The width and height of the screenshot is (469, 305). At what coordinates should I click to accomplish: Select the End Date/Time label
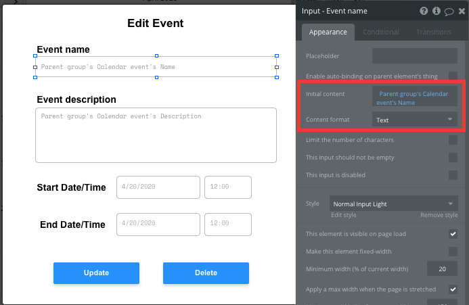(x=72, y=225)
